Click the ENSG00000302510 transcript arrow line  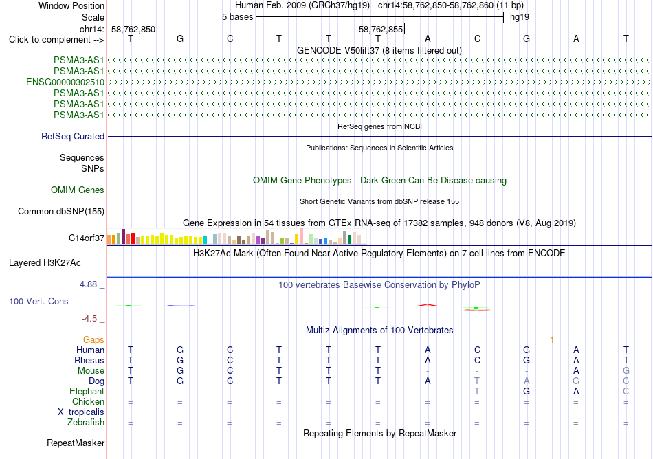(x=379, y=82)
